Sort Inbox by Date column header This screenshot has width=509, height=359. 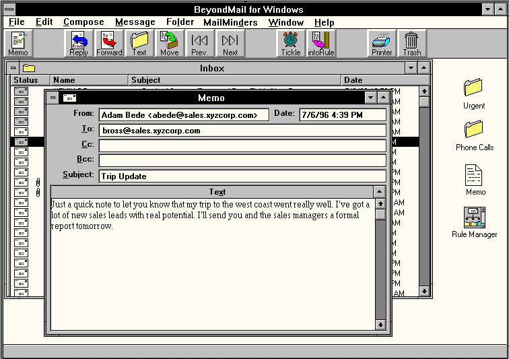pyautogui.click(x=385, y=80)
